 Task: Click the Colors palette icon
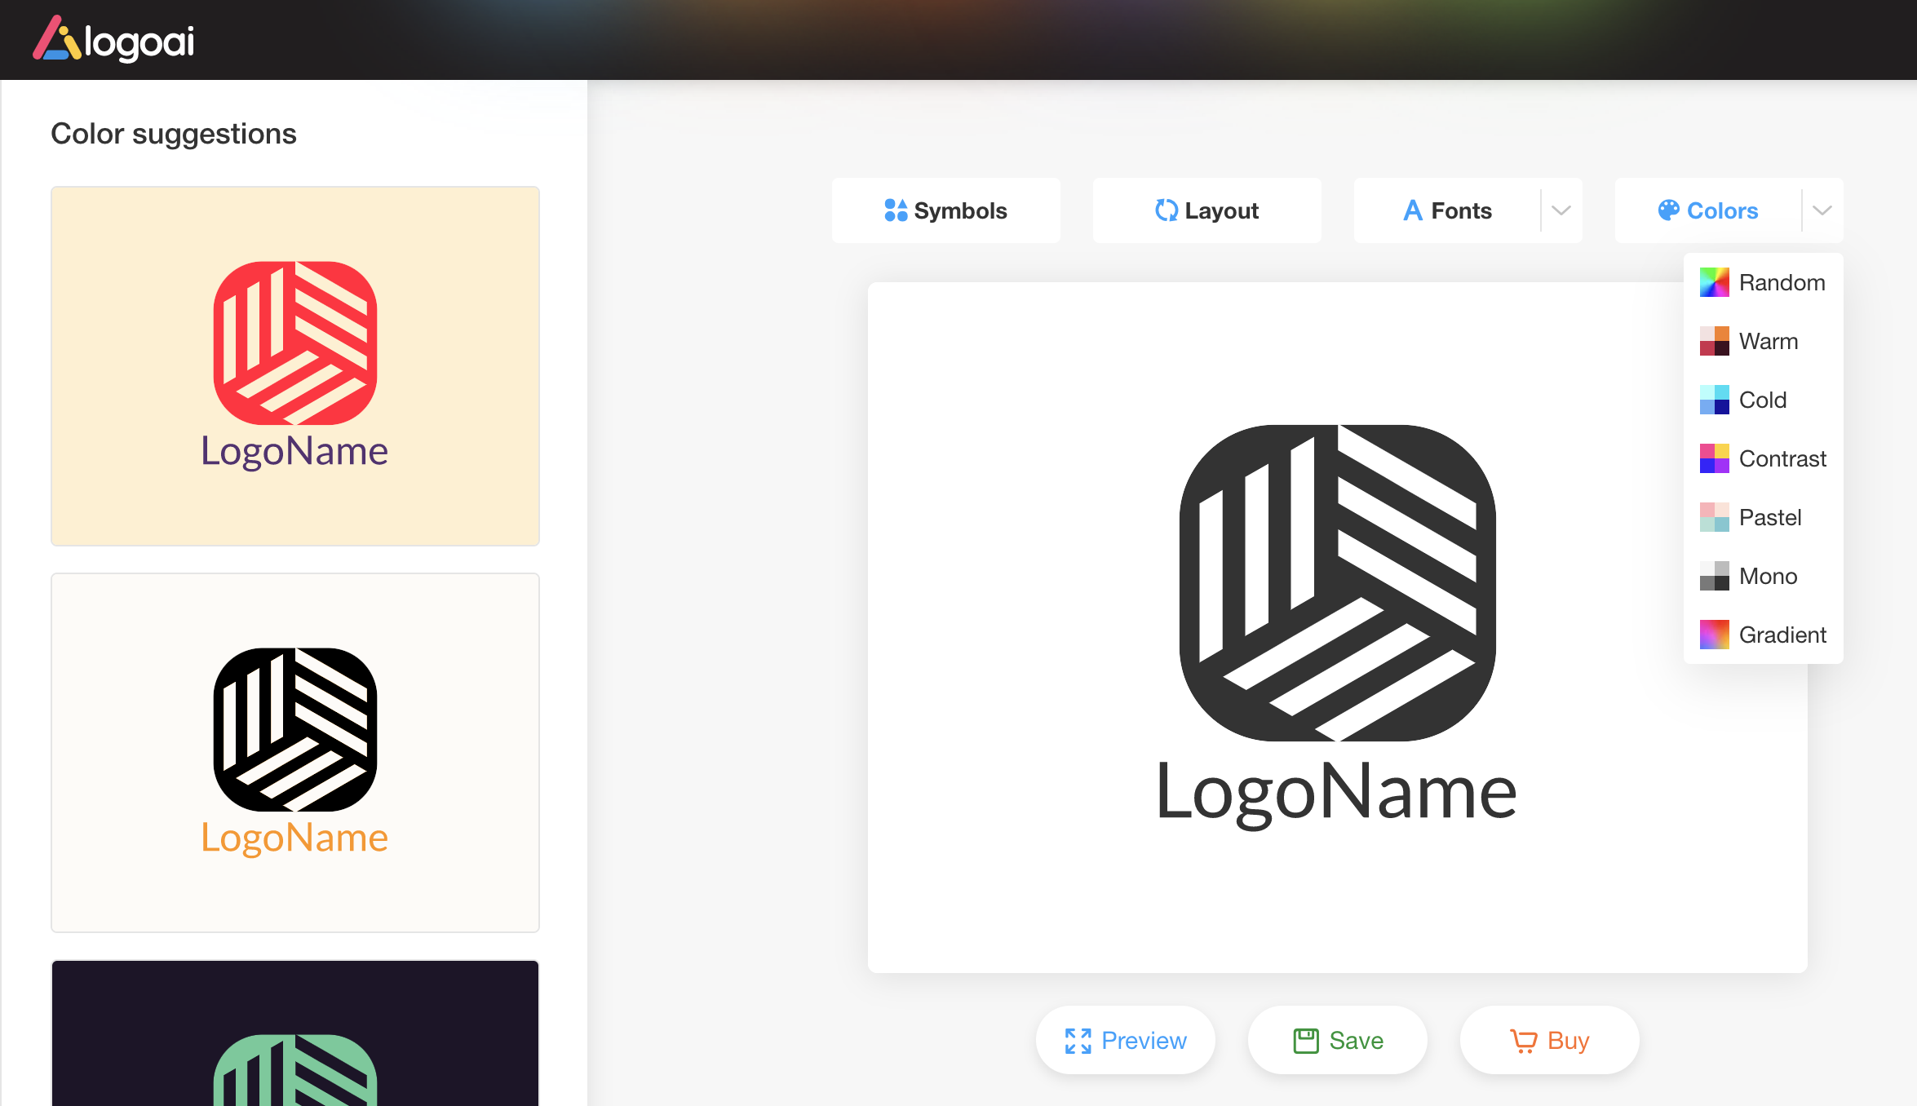point(1667,210)
